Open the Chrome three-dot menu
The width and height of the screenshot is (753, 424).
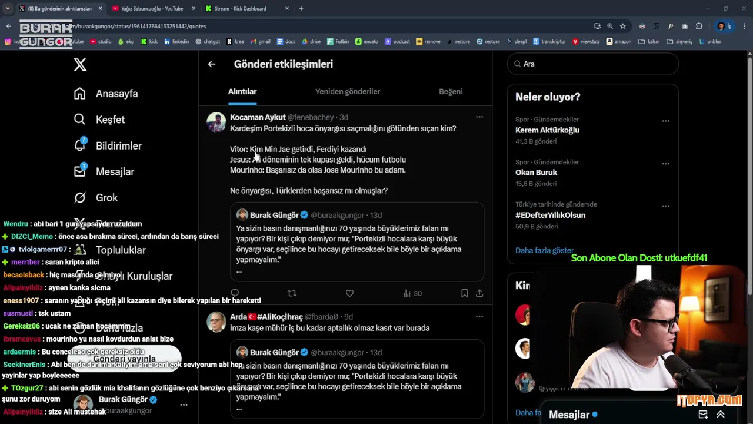744,26
